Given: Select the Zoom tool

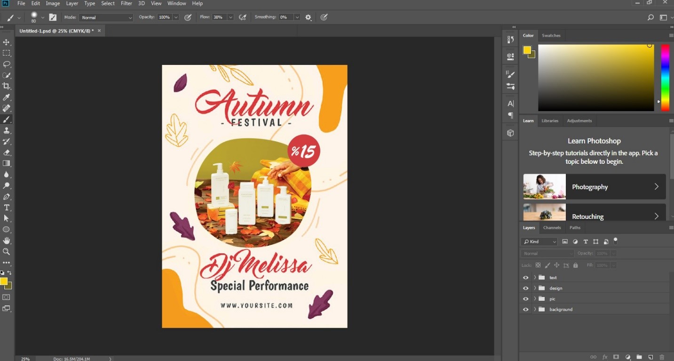Looking at the screenshot, I should click(7, 252).
